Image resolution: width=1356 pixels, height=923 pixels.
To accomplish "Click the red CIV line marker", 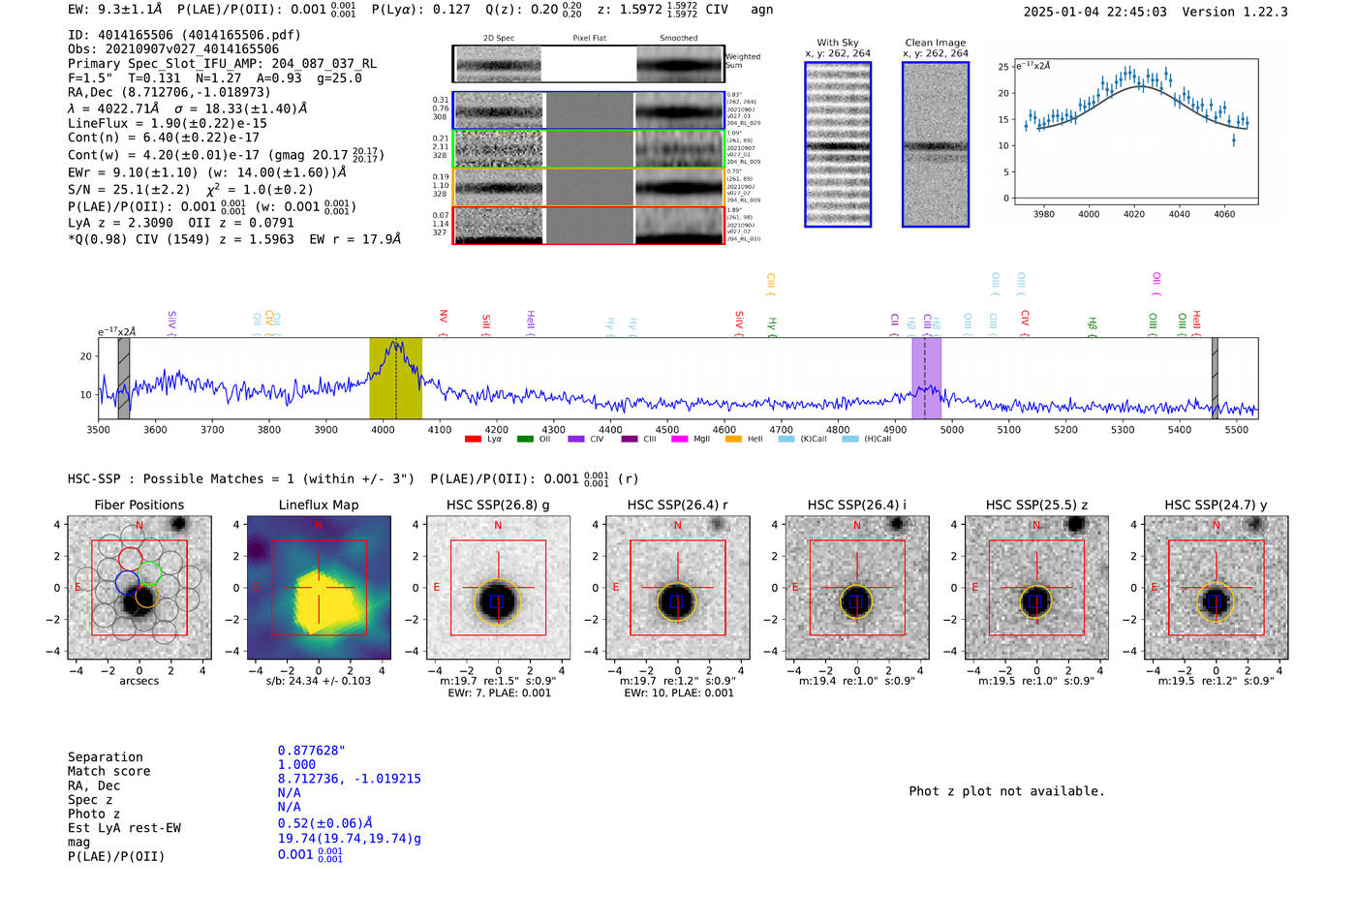I will [x=1025, y=323].
